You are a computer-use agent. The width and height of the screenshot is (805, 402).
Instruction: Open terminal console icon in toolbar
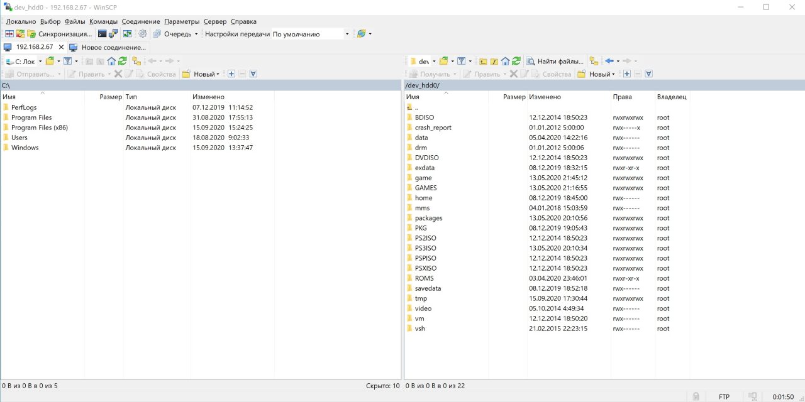coord(102,34)
